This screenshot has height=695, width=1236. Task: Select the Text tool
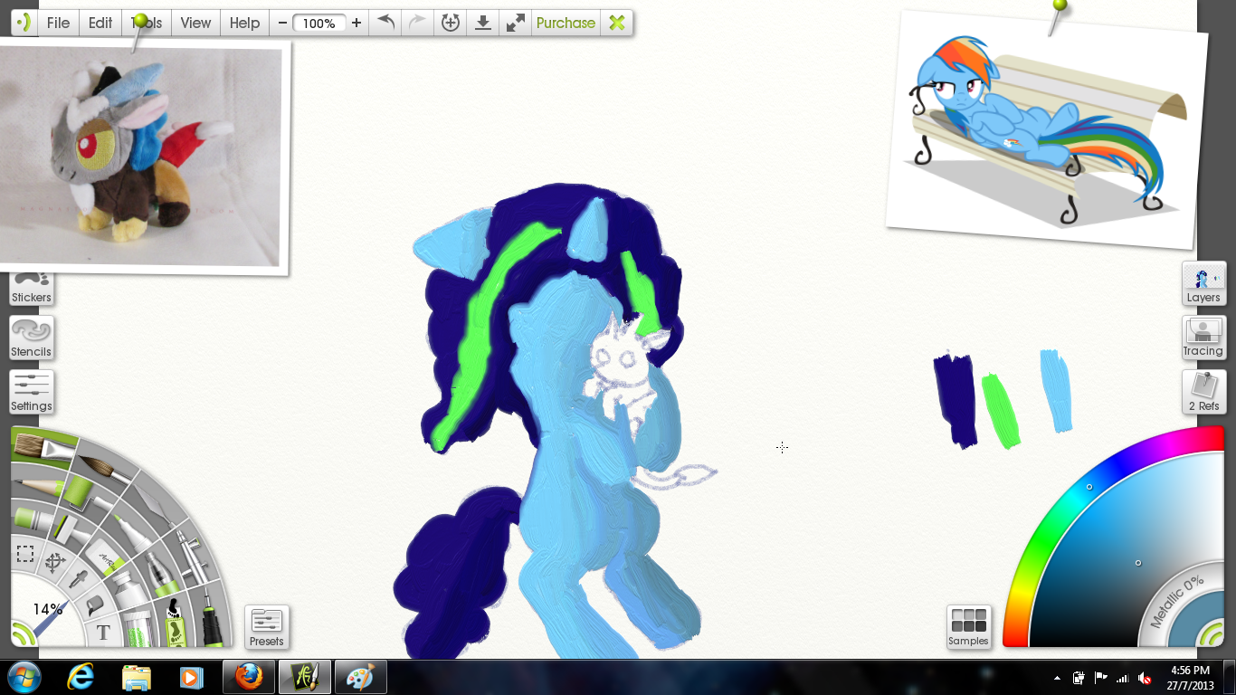tap(103, 633)
